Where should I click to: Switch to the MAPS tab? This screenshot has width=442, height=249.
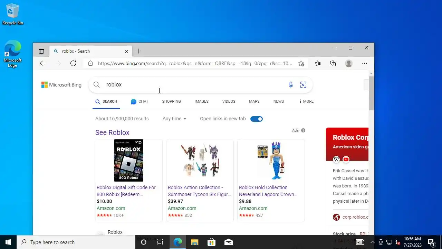pyautogui.click(x=254, y=101)
